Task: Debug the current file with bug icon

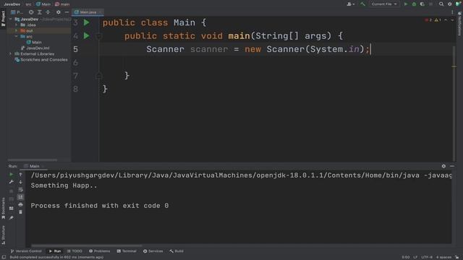Action: [414, 4]
